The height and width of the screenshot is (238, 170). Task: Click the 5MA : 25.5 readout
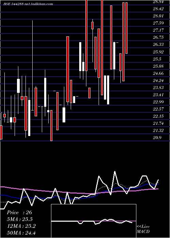point(20,219)
